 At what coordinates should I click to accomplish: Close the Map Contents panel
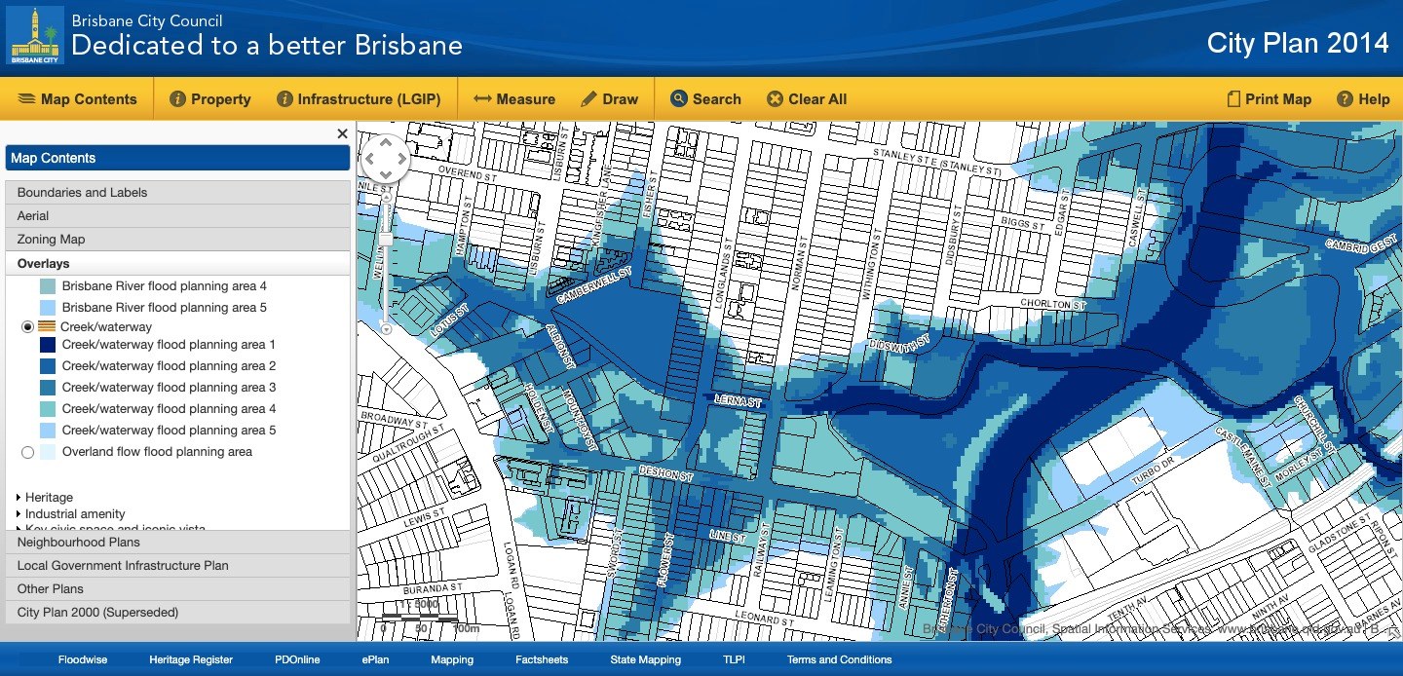coord(342,134)
